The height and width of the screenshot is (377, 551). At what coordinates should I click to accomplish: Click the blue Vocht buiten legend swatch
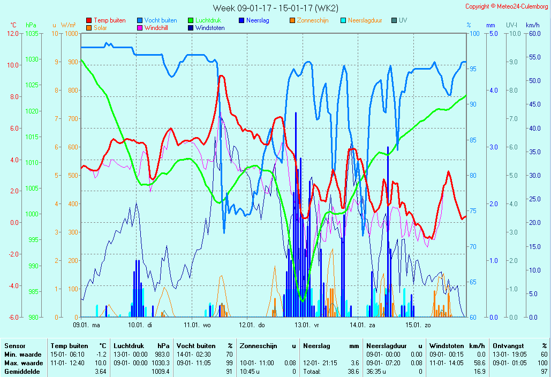tap(140, 20)
